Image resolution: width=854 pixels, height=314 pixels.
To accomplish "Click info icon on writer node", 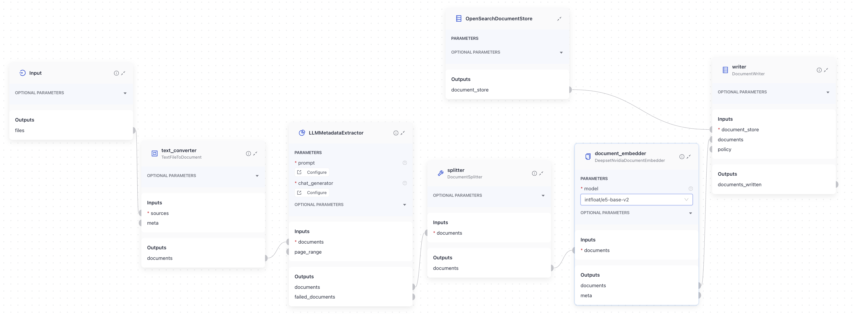I will point(819,70).
